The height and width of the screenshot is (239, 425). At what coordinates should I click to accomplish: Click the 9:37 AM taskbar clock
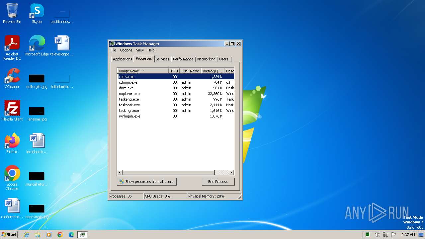(408, 235)
